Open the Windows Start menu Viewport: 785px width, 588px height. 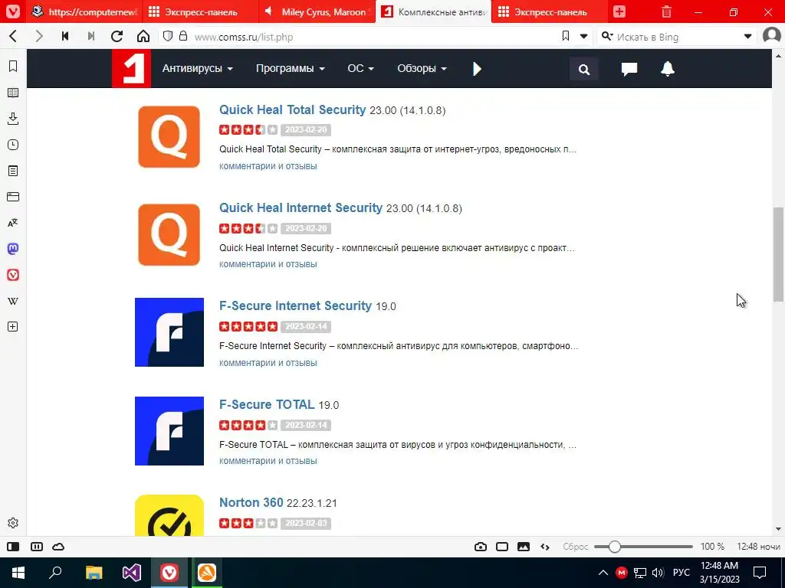coord(18,573)
